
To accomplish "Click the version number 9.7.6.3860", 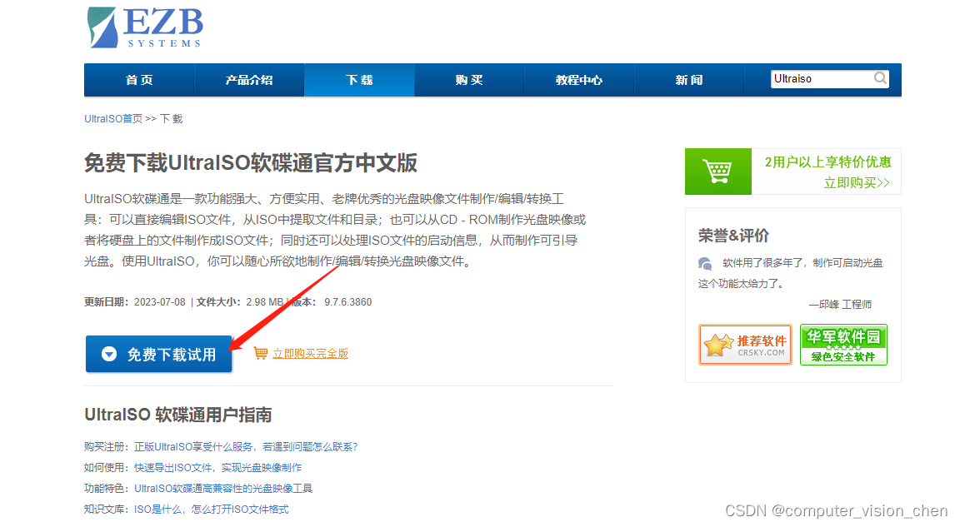I will point(347,302).
